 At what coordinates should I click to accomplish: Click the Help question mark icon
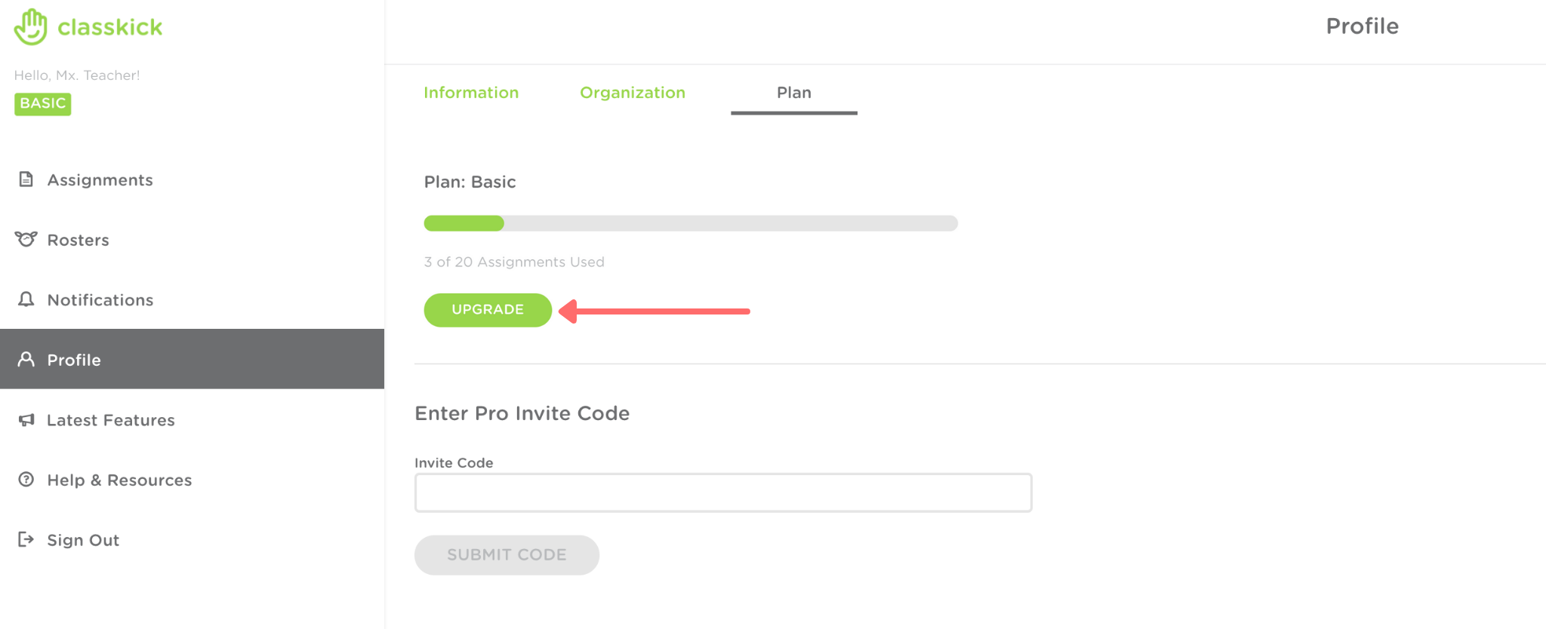tap(26, 480)
